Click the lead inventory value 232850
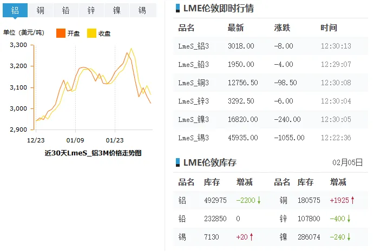Screen dimensions: 374x252 coord(215,219)
